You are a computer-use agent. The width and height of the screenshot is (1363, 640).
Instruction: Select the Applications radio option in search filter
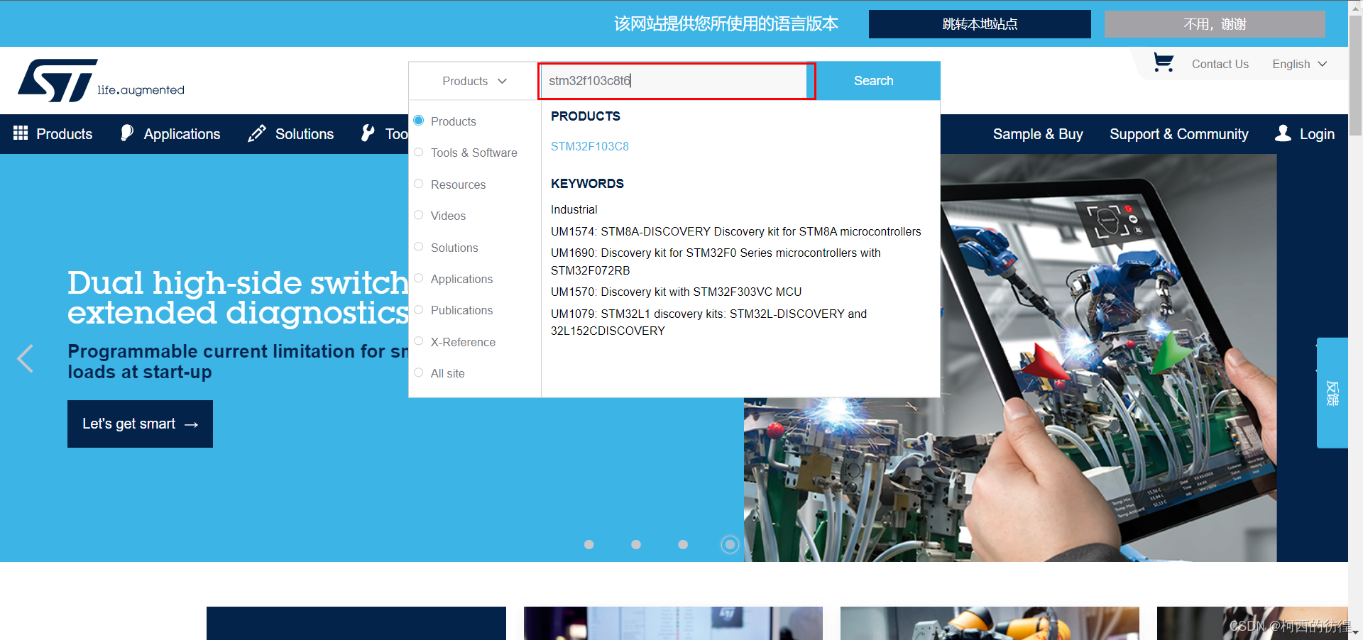419,278
